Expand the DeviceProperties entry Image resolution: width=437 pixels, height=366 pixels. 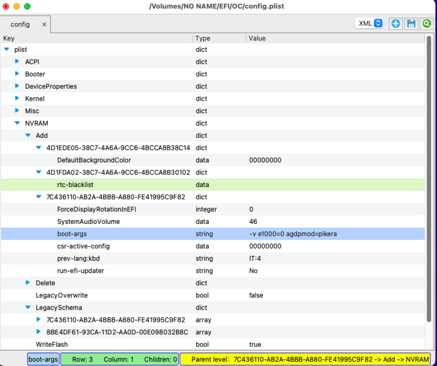coord(17,86)
